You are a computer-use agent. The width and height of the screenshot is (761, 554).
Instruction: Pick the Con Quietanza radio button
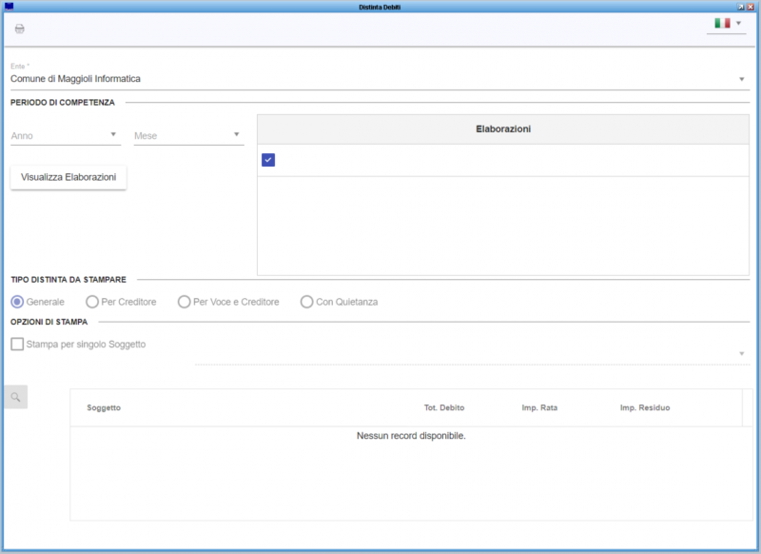click(307, 302)
